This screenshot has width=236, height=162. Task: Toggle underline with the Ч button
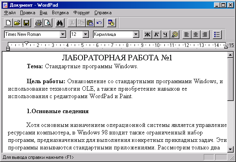(x=166, y=35)
